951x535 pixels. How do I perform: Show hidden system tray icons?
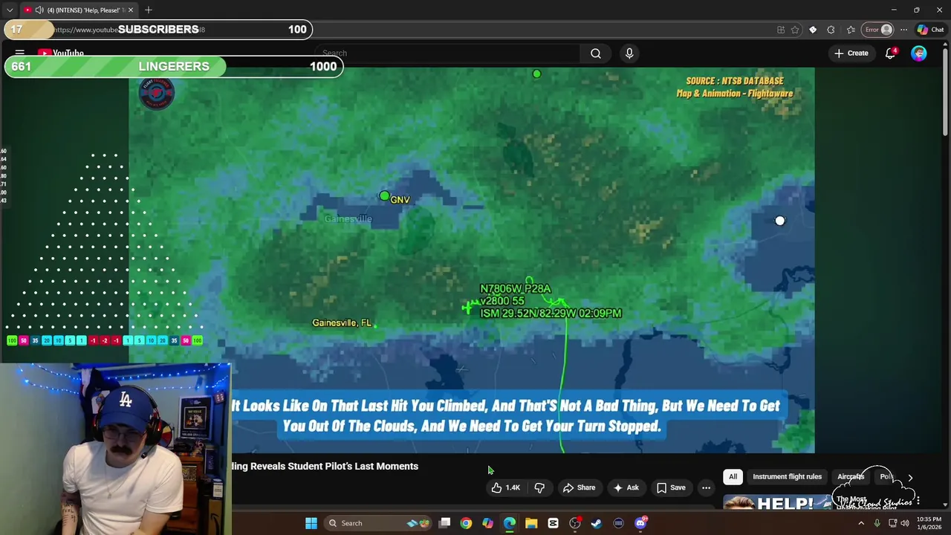[x=861, y=523]
